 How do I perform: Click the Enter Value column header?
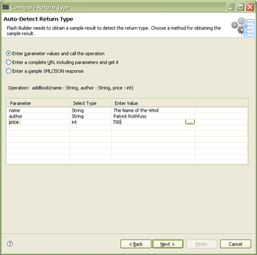coord(153,103)
